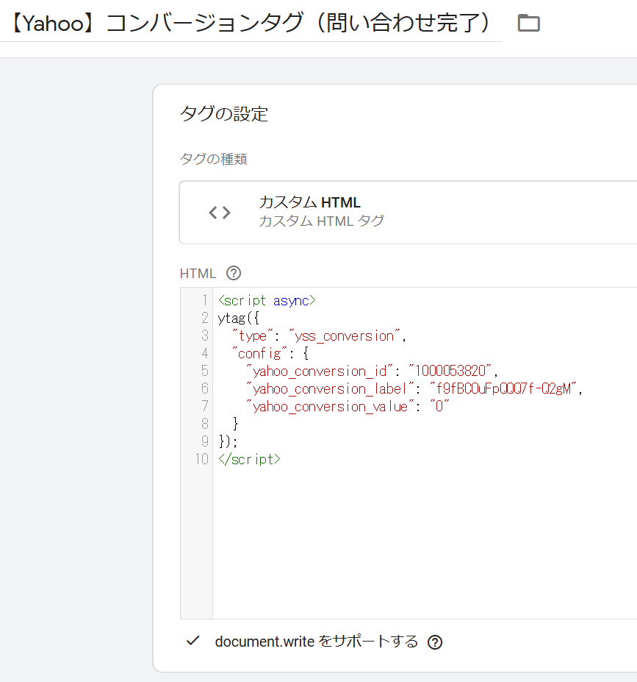Click the タグの設定 section heading
This screenshot has height=682, width=637.
tap(224, 114)
